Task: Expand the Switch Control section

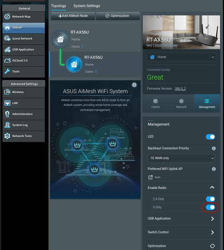Action: click(x=213, y=232)
